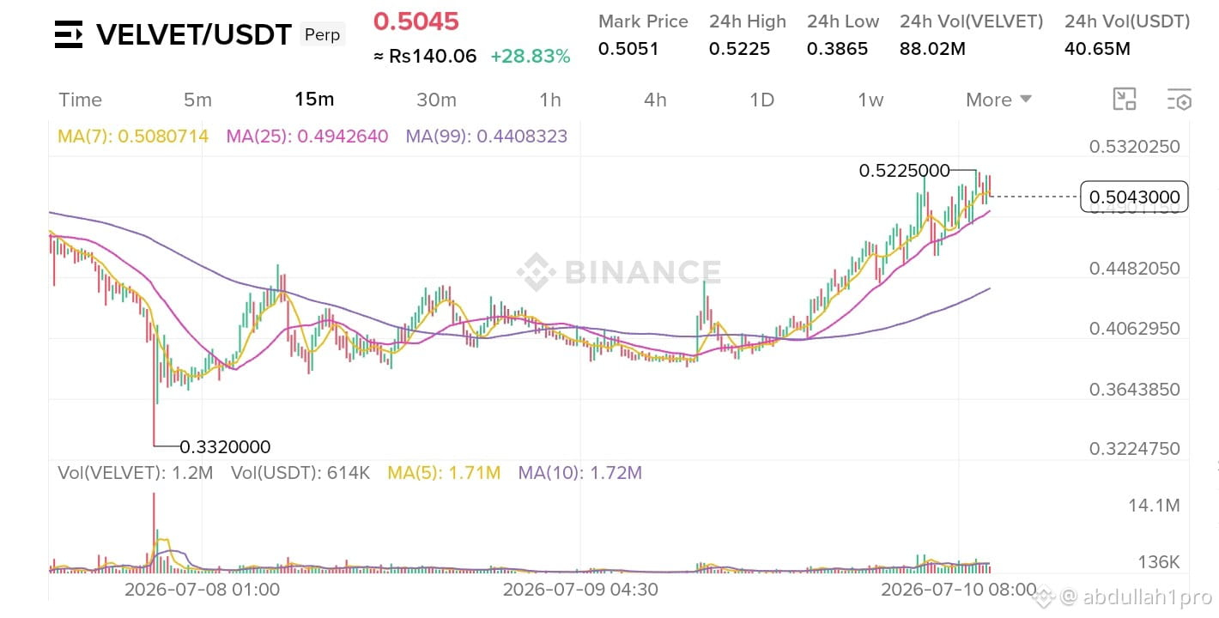1219x618 pixels.
Task: Click the MA(99) indicator legend
Action: coord(487,136)
